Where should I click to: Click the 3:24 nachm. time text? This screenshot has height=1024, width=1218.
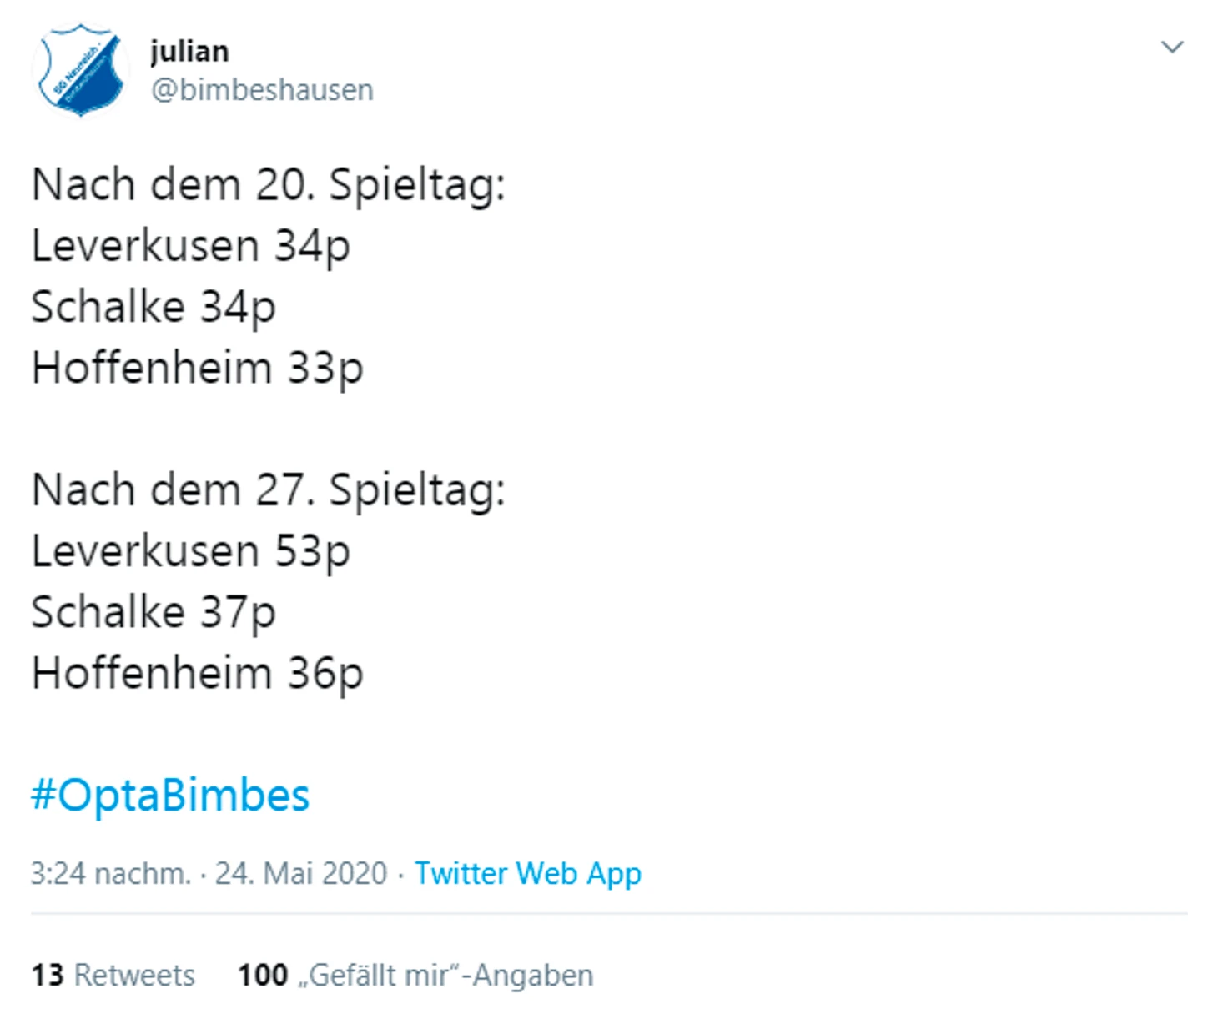coord(110,873)
